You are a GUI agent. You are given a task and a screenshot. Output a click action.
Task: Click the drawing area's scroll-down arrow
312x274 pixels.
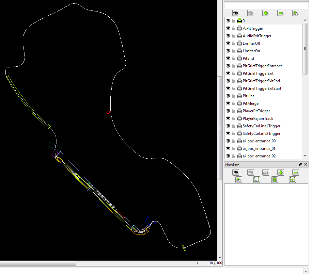pyautogui.click(x=219, y=258)
